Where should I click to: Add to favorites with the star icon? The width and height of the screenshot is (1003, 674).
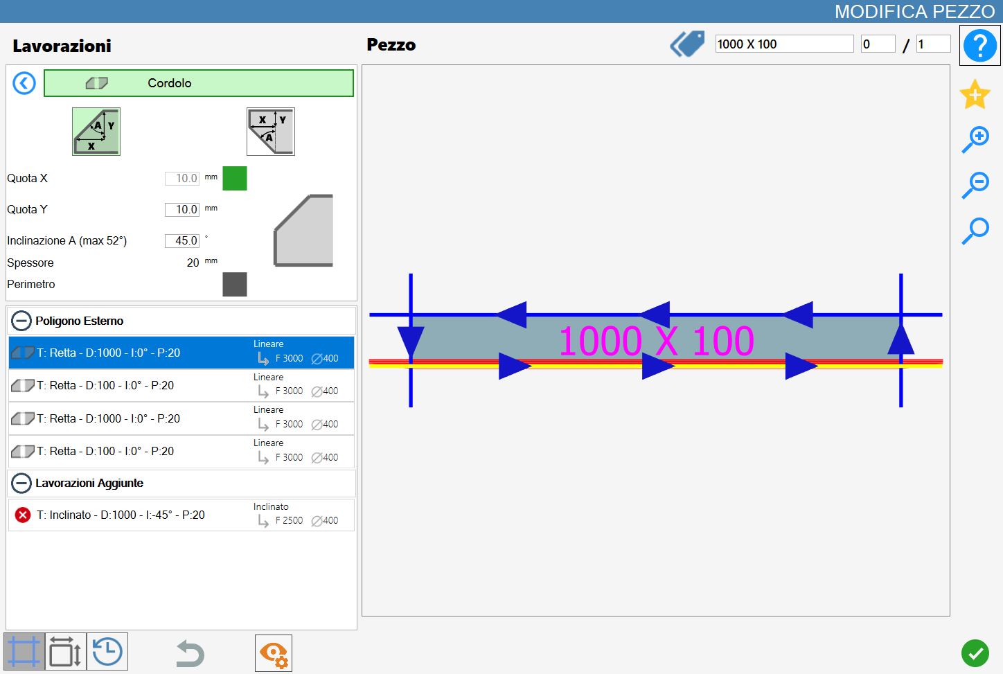point(975,94)
